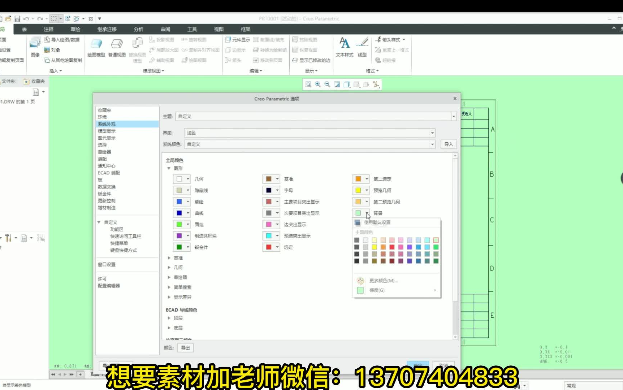The height and width of the screenshot is (390, 623).
Task: Open the 草绘 color dropdown arrow
Action: tap(188, 201)
